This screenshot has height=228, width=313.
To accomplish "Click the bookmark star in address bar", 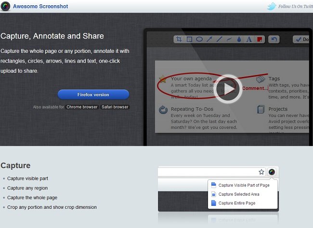I will 261,172.
